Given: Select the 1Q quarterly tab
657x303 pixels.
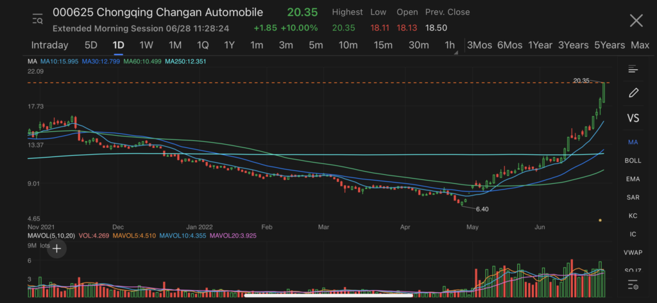Looking at the screenshot, I should (203, 45).
